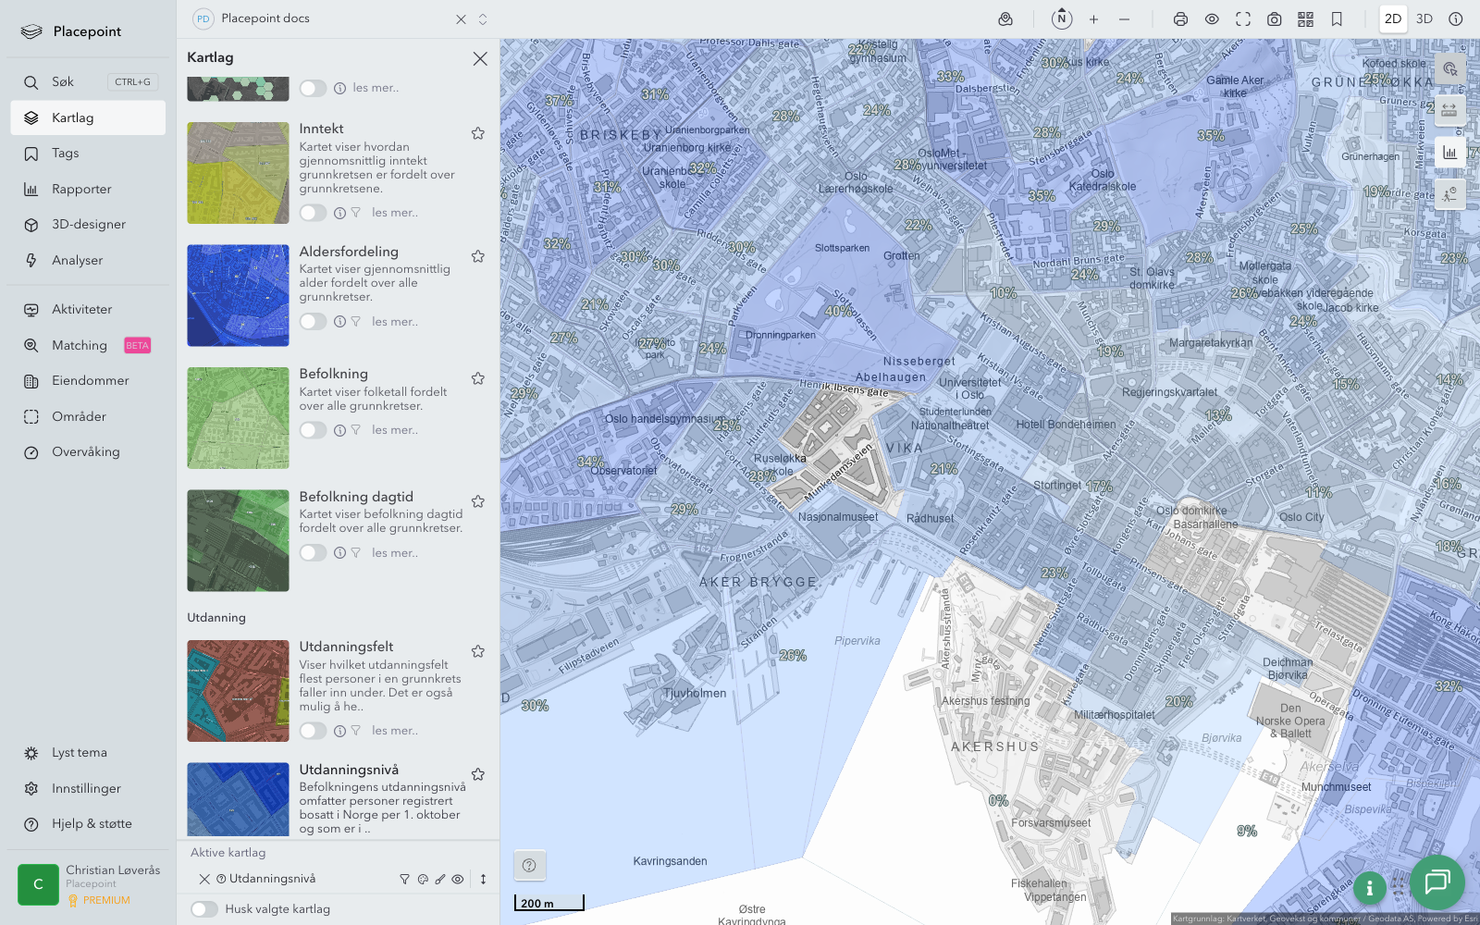The height and width of the screenshot is (925, 1480).
Task: Turn on the Befolkning layer switch
Action: click(313, 430)
